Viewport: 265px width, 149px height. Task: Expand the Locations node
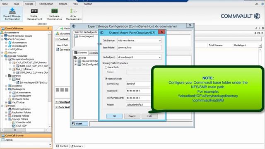(6, 86)
